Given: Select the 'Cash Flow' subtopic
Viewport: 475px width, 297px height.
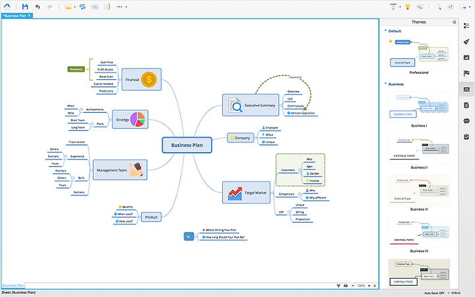Looking at the screenshot, I should (x=107, y=62).
